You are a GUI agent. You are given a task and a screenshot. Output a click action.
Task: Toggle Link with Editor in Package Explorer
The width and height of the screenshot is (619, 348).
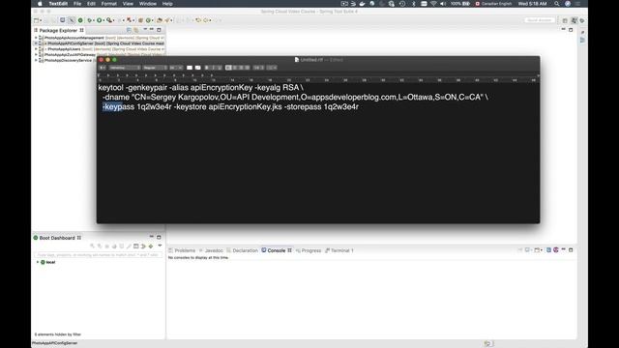coord(136,30)
